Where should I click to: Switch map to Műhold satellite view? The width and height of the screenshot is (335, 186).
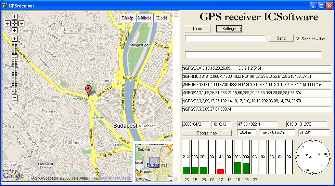(145, 18)
